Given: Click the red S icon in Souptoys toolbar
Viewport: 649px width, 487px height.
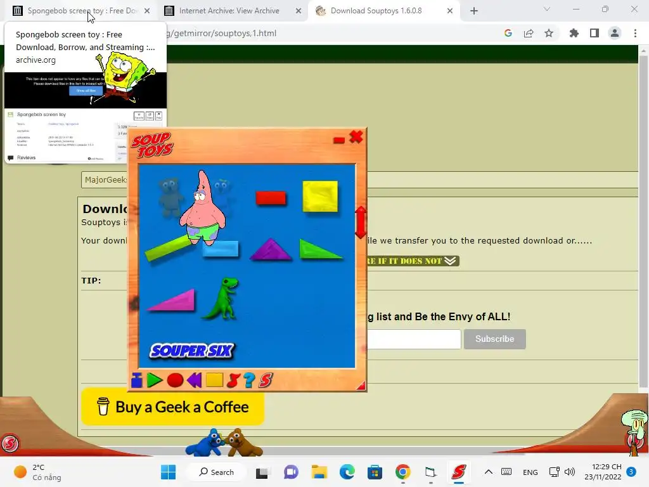Looking at the screenshot, I should [266, 380].
